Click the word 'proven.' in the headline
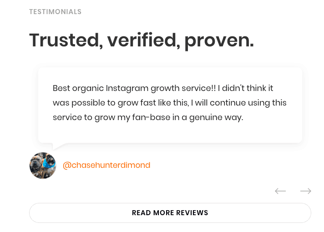324x232 pixels. [x=219, y=41]
